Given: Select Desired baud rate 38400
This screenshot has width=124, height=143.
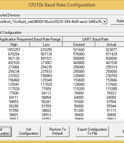Looking at the screenshot, I should coord(79,115).
